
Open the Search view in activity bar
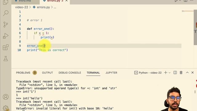point(6,13)
